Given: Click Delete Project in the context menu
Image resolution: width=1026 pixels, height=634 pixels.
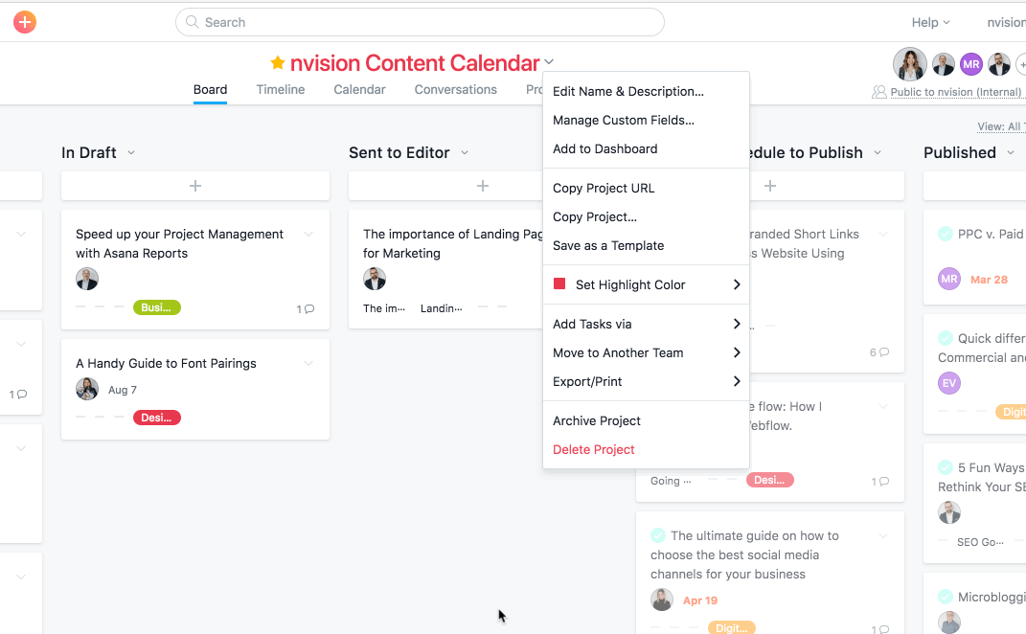Looking at the screenshot, I should [596, 448].
